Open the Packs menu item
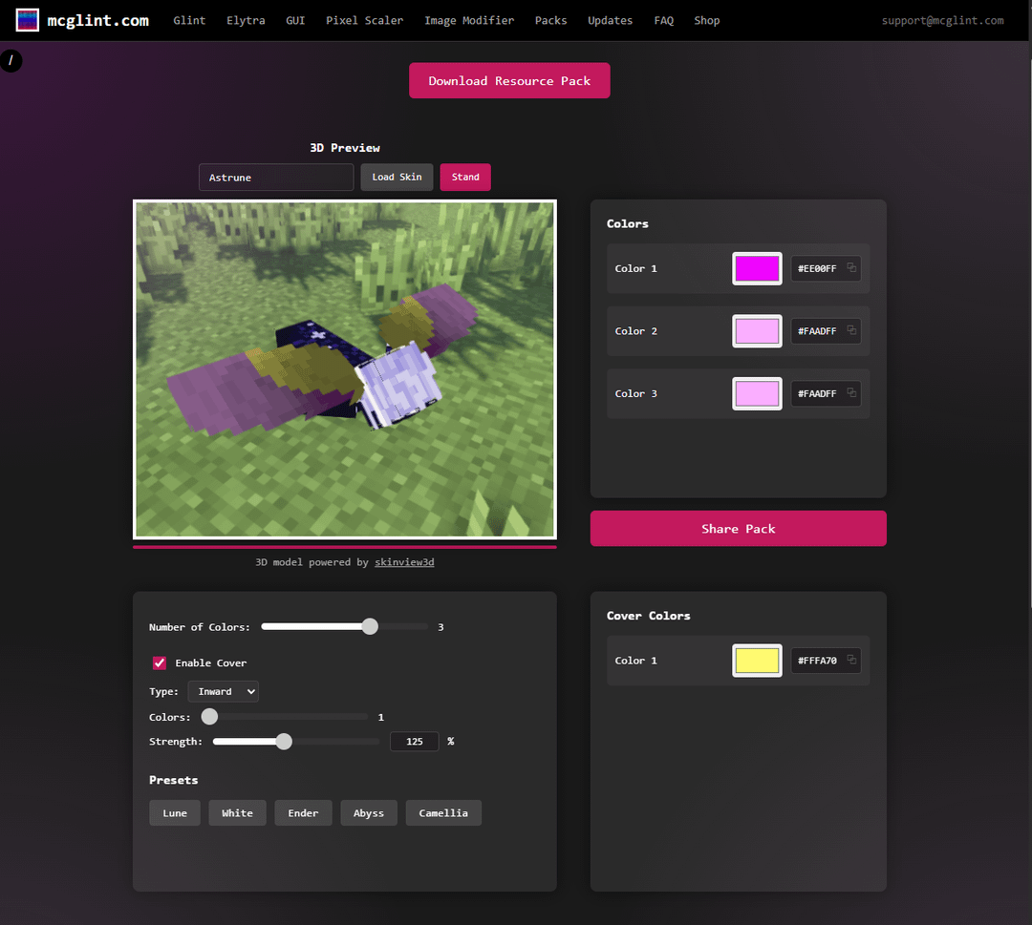 [550, 20]
